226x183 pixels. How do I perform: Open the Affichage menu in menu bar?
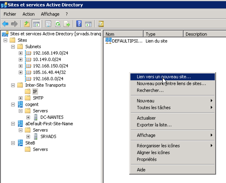(50, 14)
